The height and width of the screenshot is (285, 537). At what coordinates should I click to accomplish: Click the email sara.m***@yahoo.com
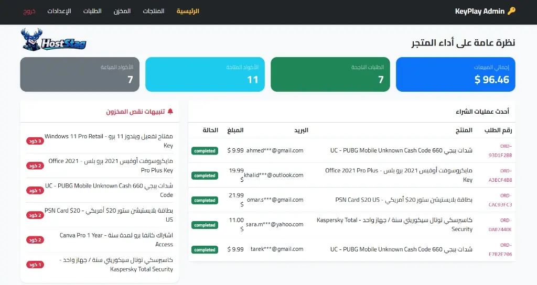(275, 224)
